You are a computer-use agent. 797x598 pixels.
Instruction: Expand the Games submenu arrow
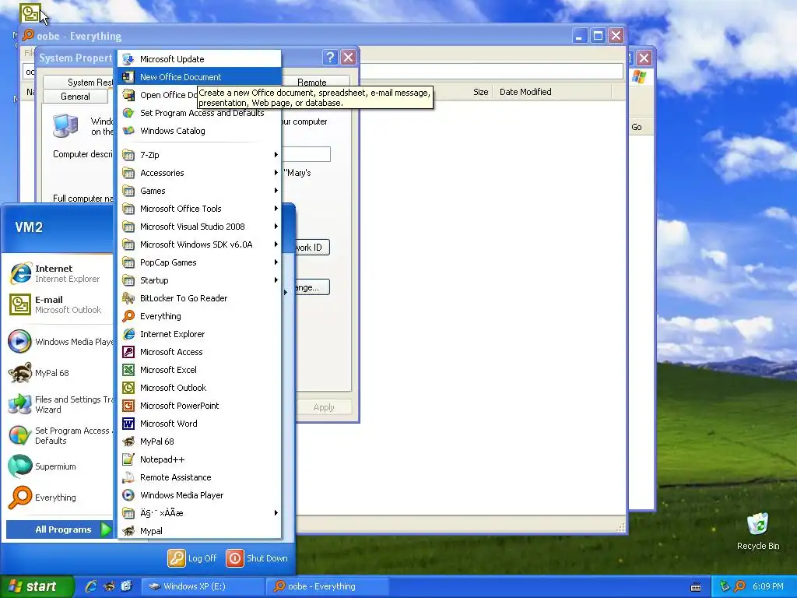(x=276, y=191)
